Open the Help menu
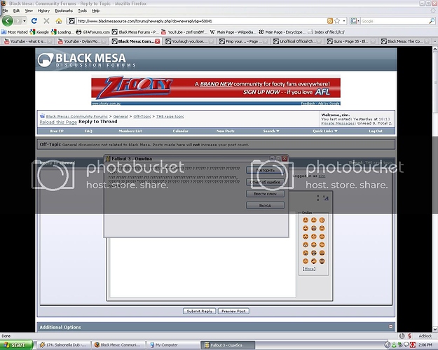Screen dimensions: 438x350 95,10
